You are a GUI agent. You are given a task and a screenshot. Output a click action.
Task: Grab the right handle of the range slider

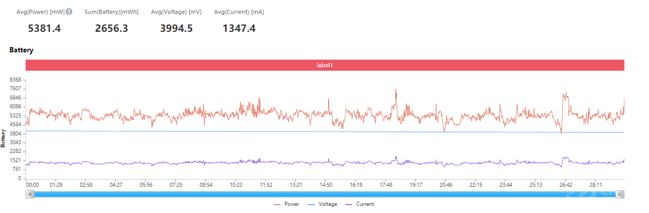(620, 194)
